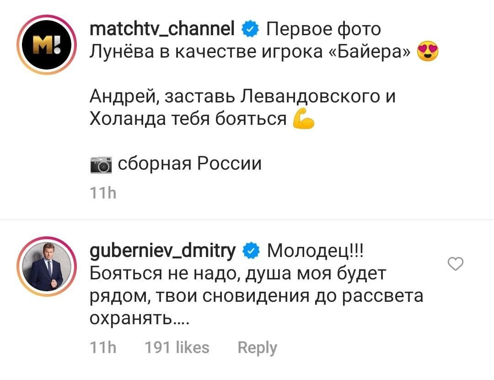Open the matchtv_channel profile picture
The width and height of the screenshot is (494, 380).
point(45,45)
